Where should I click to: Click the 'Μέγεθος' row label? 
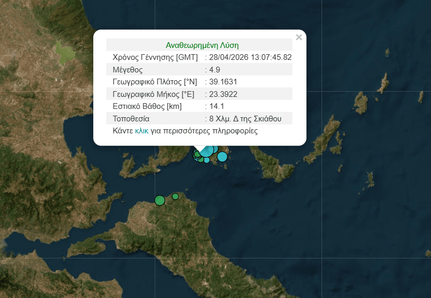[128, 69]
